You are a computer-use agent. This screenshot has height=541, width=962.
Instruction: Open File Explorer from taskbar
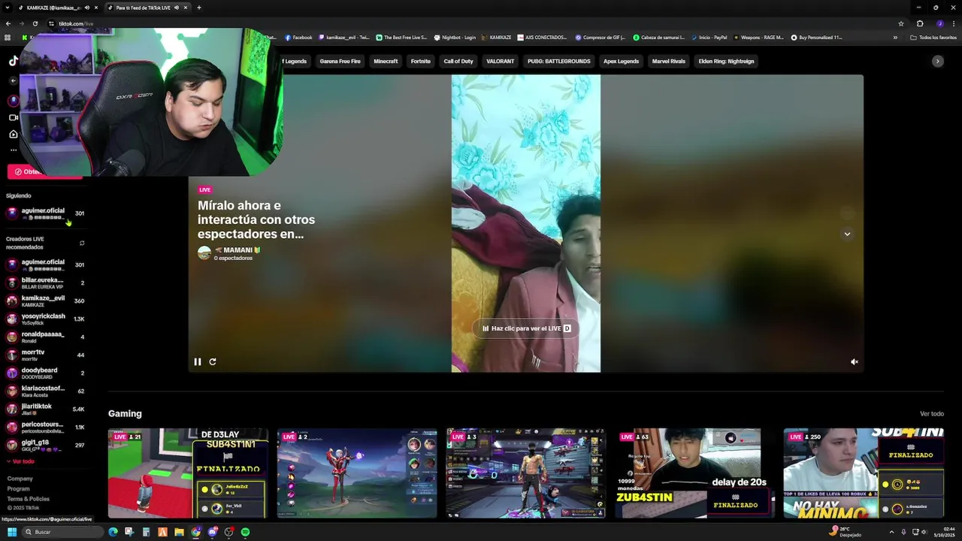[179, 532]
